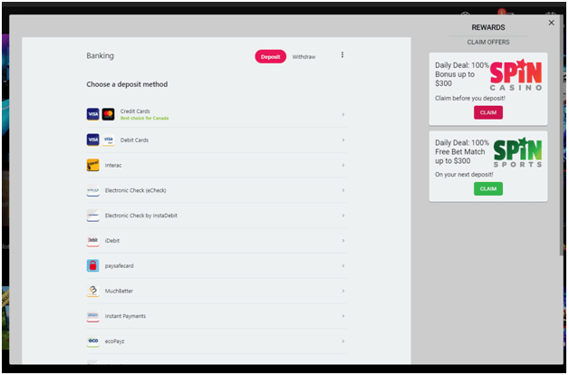569x375 pixels.
Task: Open the three-dot banking options menu
Action: (342, 54)
